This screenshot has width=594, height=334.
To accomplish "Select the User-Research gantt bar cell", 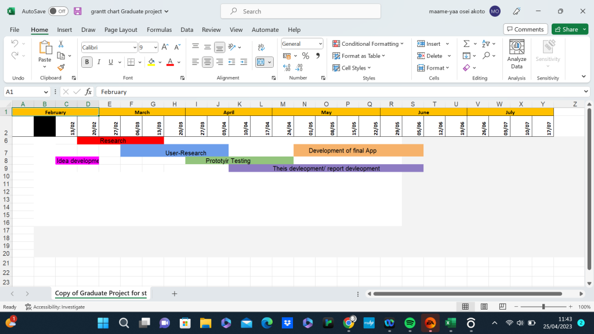I will tap(175, 150).
